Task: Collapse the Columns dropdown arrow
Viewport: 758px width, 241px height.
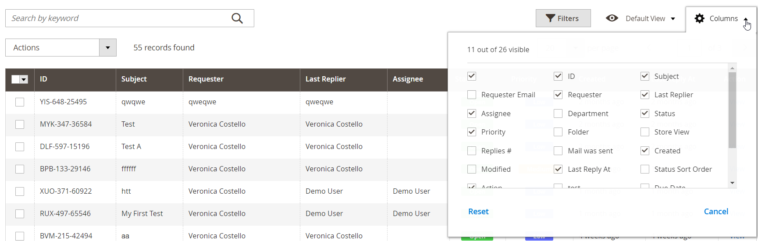Action: click(746, 19)
